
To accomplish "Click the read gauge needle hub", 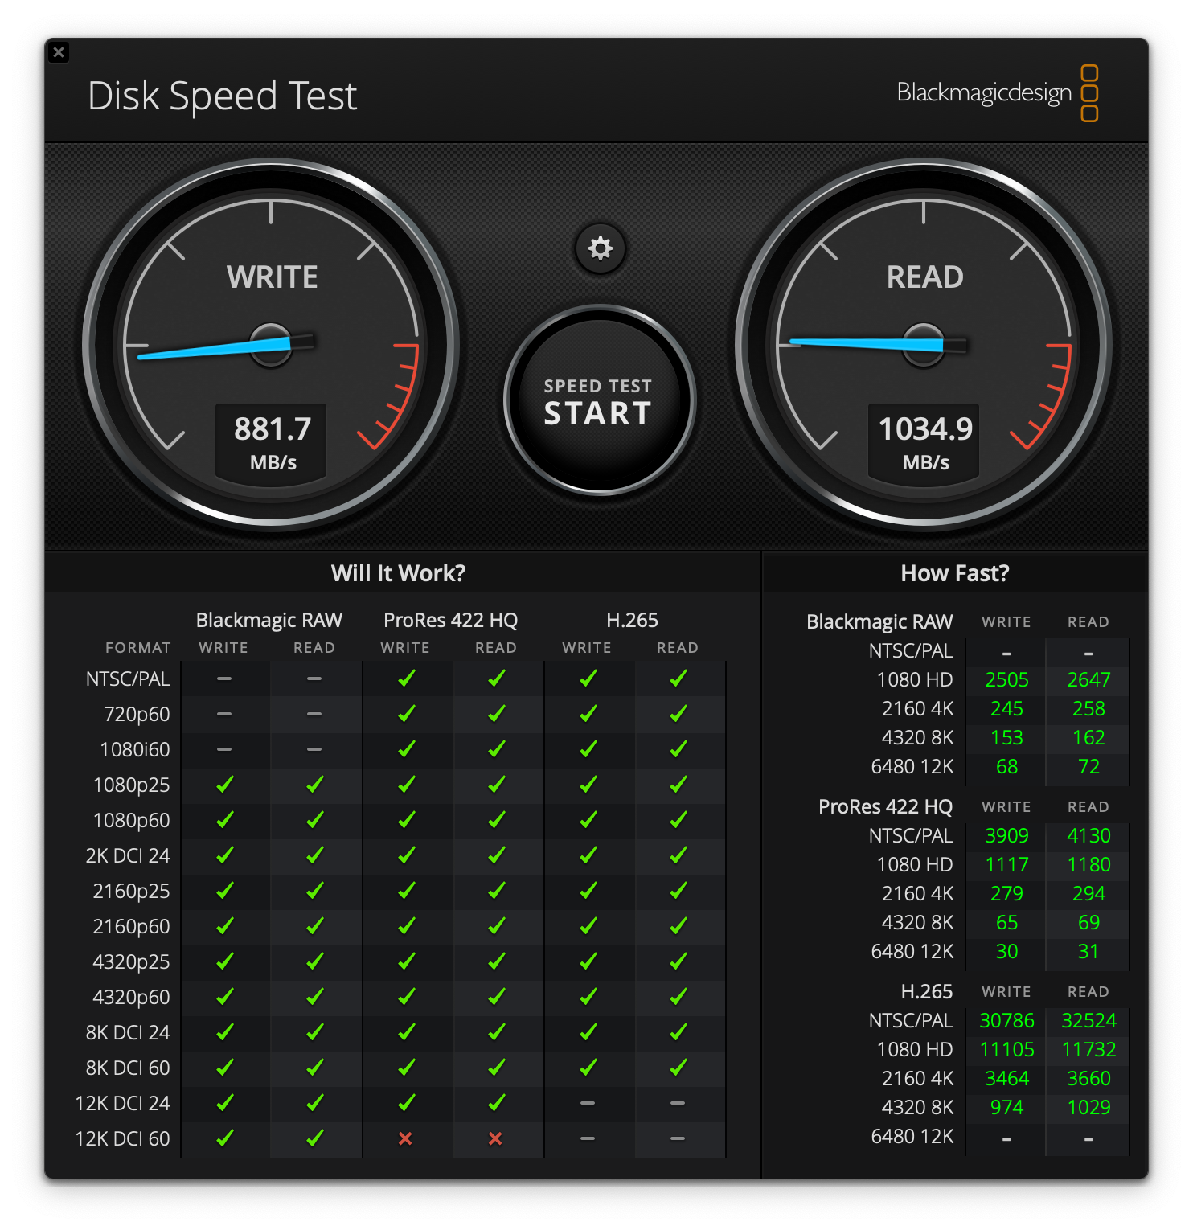I will [924, 345].
